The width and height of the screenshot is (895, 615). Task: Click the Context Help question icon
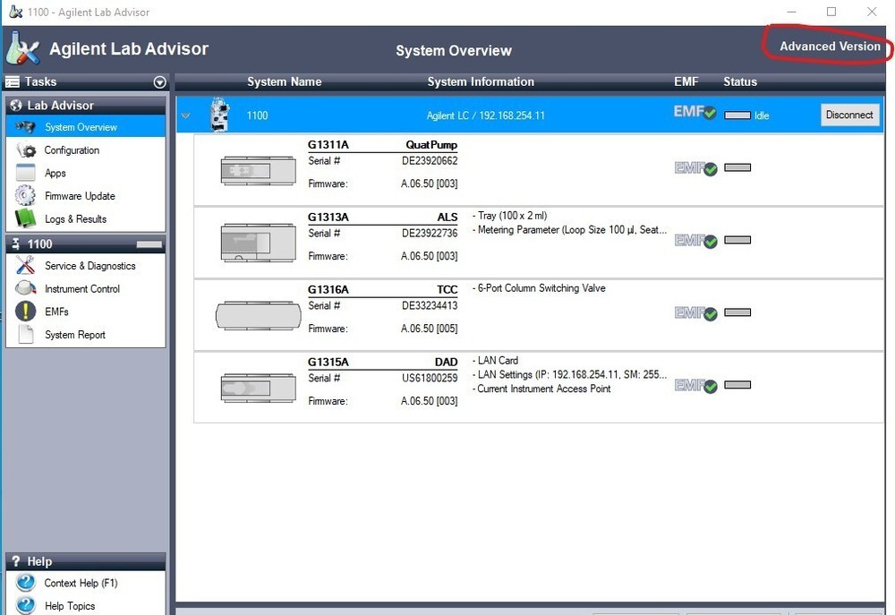click(26, 583)
